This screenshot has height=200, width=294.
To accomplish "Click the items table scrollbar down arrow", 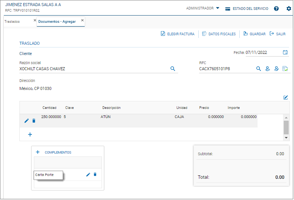I will pyautogui.click(x=286, y=138).
